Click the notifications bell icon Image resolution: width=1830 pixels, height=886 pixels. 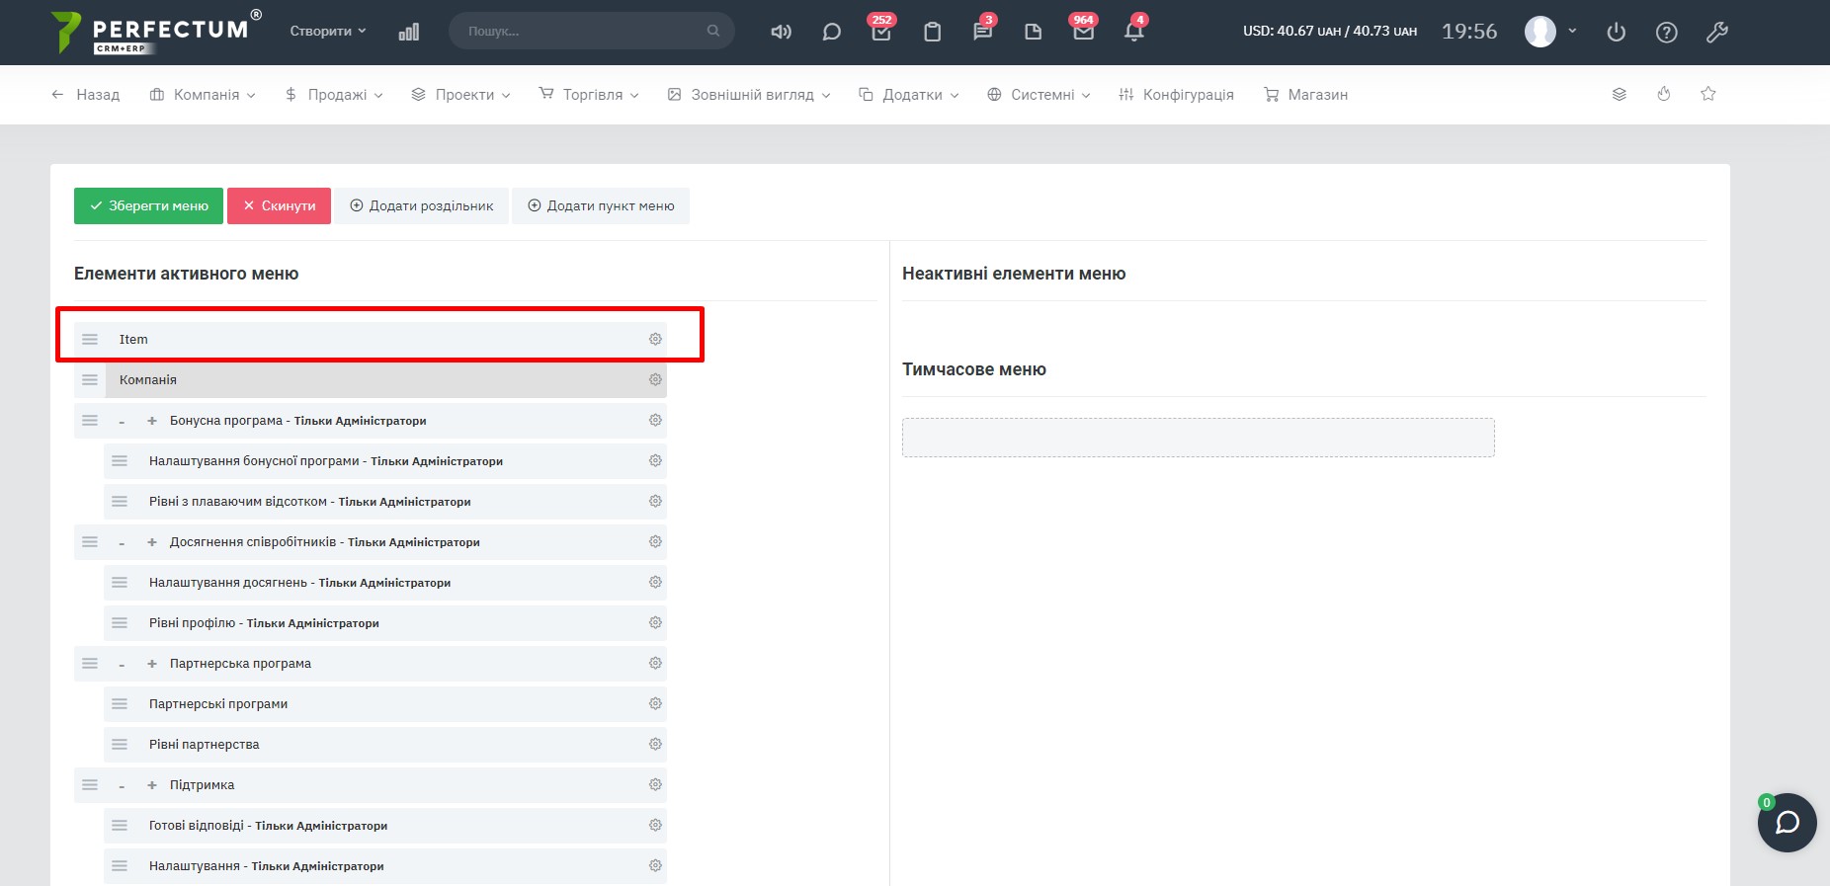pos(1133,32)
